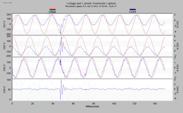Click the Ch4 A right axis label
Image resolution: width=183 pixels, height=113 pixels.
click(x=177, y=90)
